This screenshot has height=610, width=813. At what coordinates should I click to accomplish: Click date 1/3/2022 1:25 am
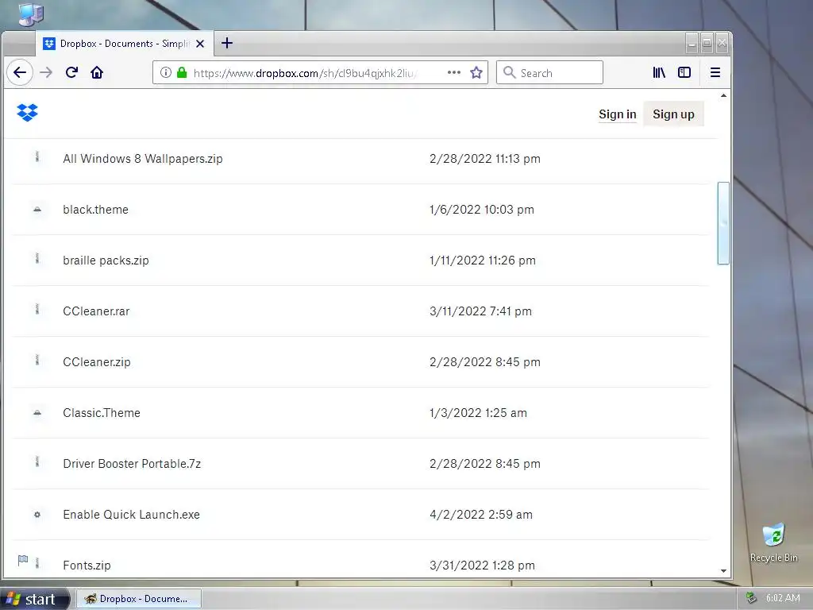[x=478, y=413]
